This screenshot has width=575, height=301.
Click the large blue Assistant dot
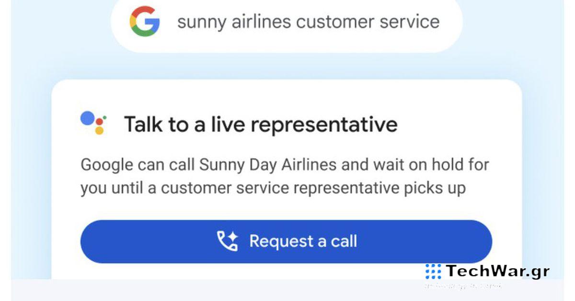pyautogui.click(x=88, y=118)
